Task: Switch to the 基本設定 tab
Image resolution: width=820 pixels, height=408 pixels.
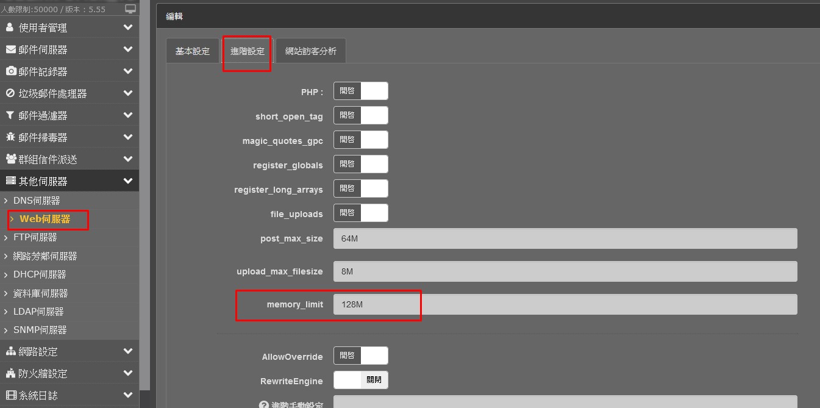Action: click(193, 51)
